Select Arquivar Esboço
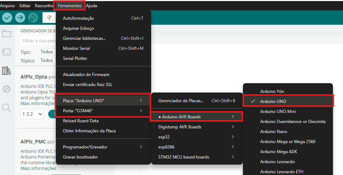 pyautogui.click(x=103, y=28)
